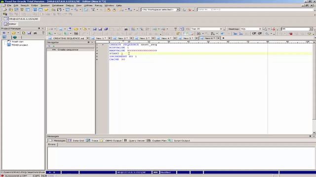Open the File menu
This screenshot has height=177, width=316.
[9, 5]
